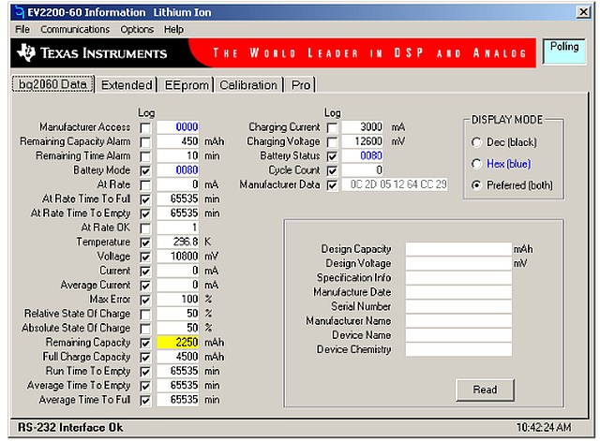Open the Help menu

173,29
